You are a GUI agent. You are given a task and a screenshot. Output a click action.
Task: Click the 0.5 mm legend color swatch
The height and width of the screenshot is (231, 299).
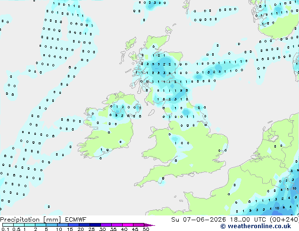tap(19, 225)
